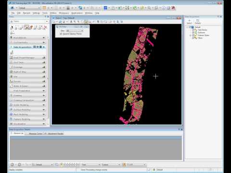This screenshot has height=173, width=231.
Task: Toggle the Surfaces checkbox in tree
Action: (x=193, y=33)
